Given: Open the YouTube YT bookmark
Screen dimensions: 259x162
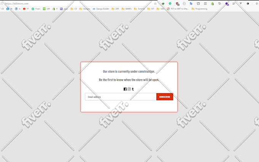Looking at the screenshot, I should 26,9.
